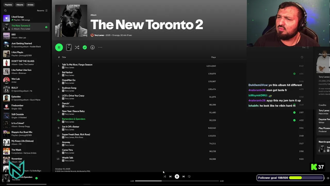Toggle repeat in the player bar
330x186 pixels.
[x=189, y=176]
